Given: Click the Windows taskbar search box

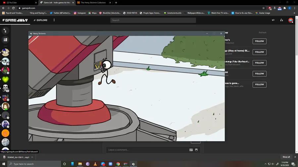Looking at the screenshot, I should [34, 164].
